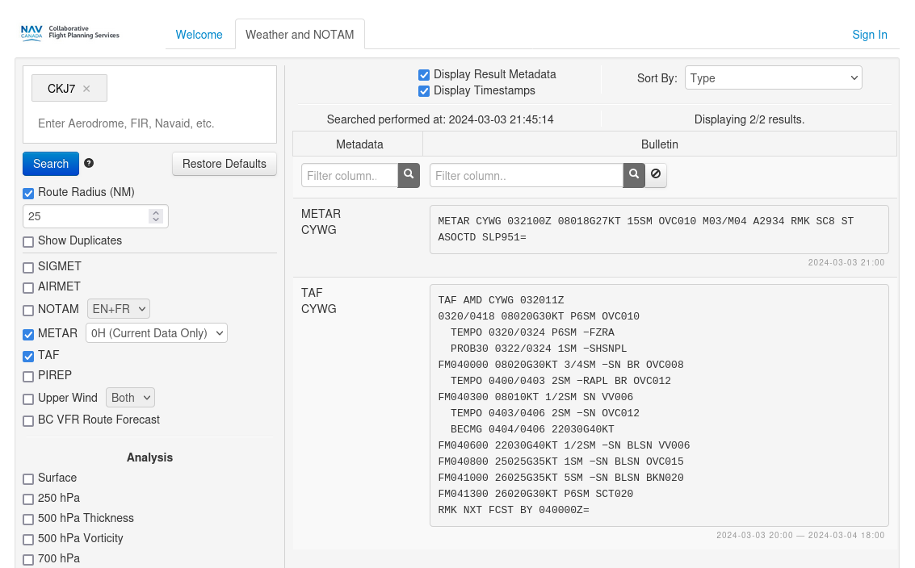Click the Route Radius stepper arrows
The height and width of the screenshot is (568, 915).
pyautogui.click(x=156, y=216)
